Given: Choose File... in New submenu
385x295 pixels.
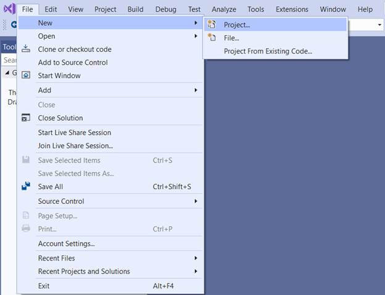Looking at the screenshot, I should tap(275, 38).
